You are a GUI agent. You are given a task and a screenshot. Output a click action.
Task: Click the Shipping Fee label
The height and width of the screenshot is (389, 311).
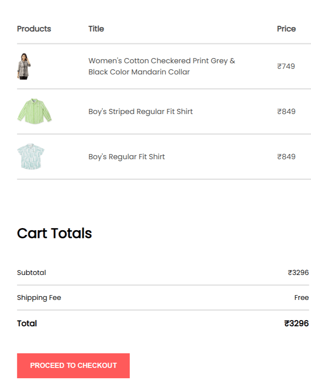(x=39, y=297)
